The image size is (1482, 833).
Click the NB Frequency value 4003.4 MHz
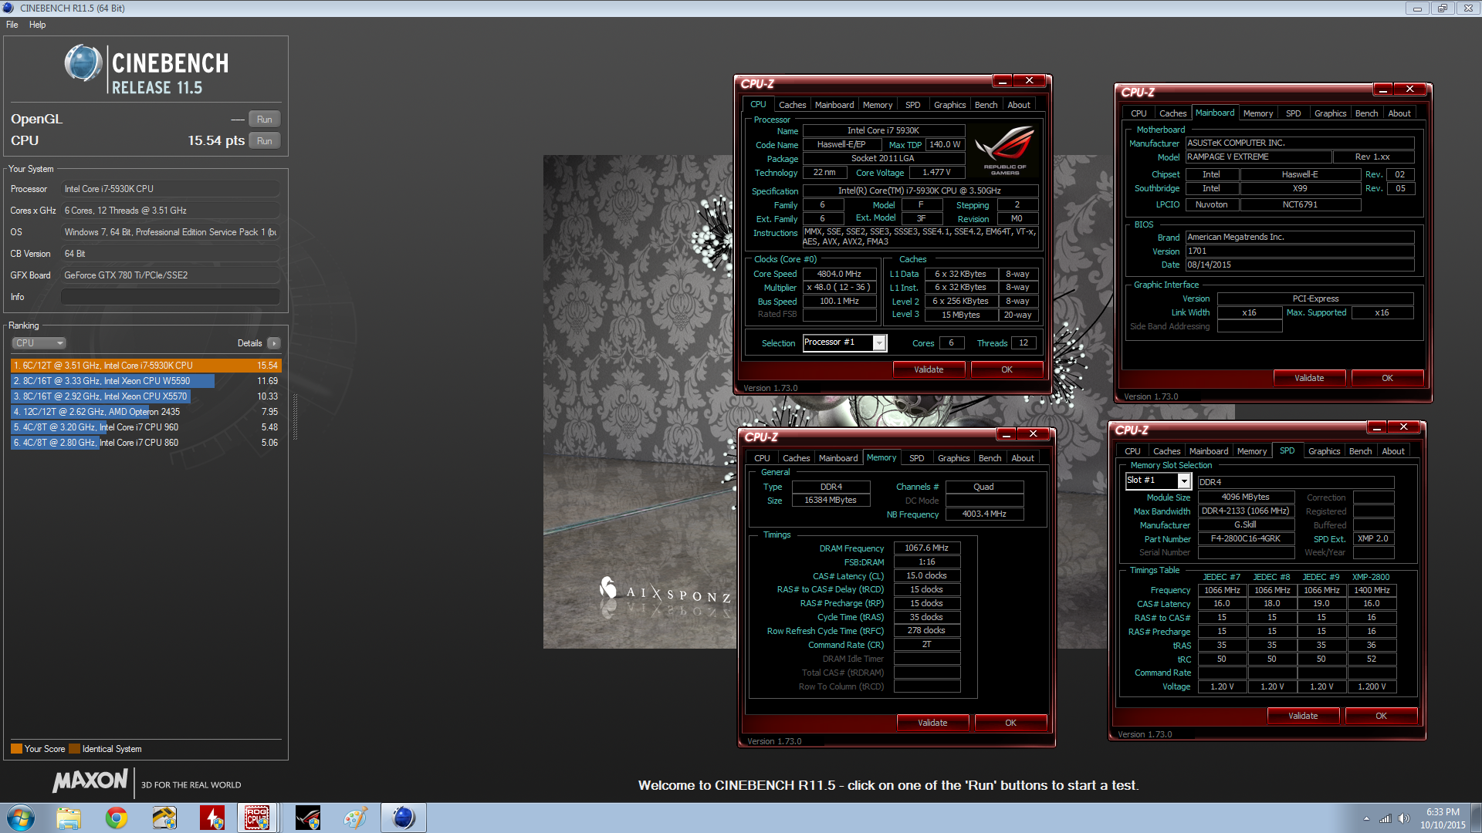(x=984, y=514)
